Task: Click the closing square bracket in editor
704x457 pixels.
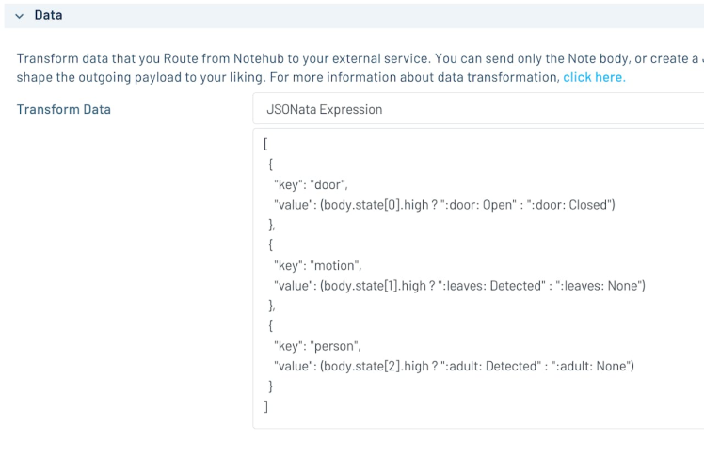Action: [x=266, y=406]
